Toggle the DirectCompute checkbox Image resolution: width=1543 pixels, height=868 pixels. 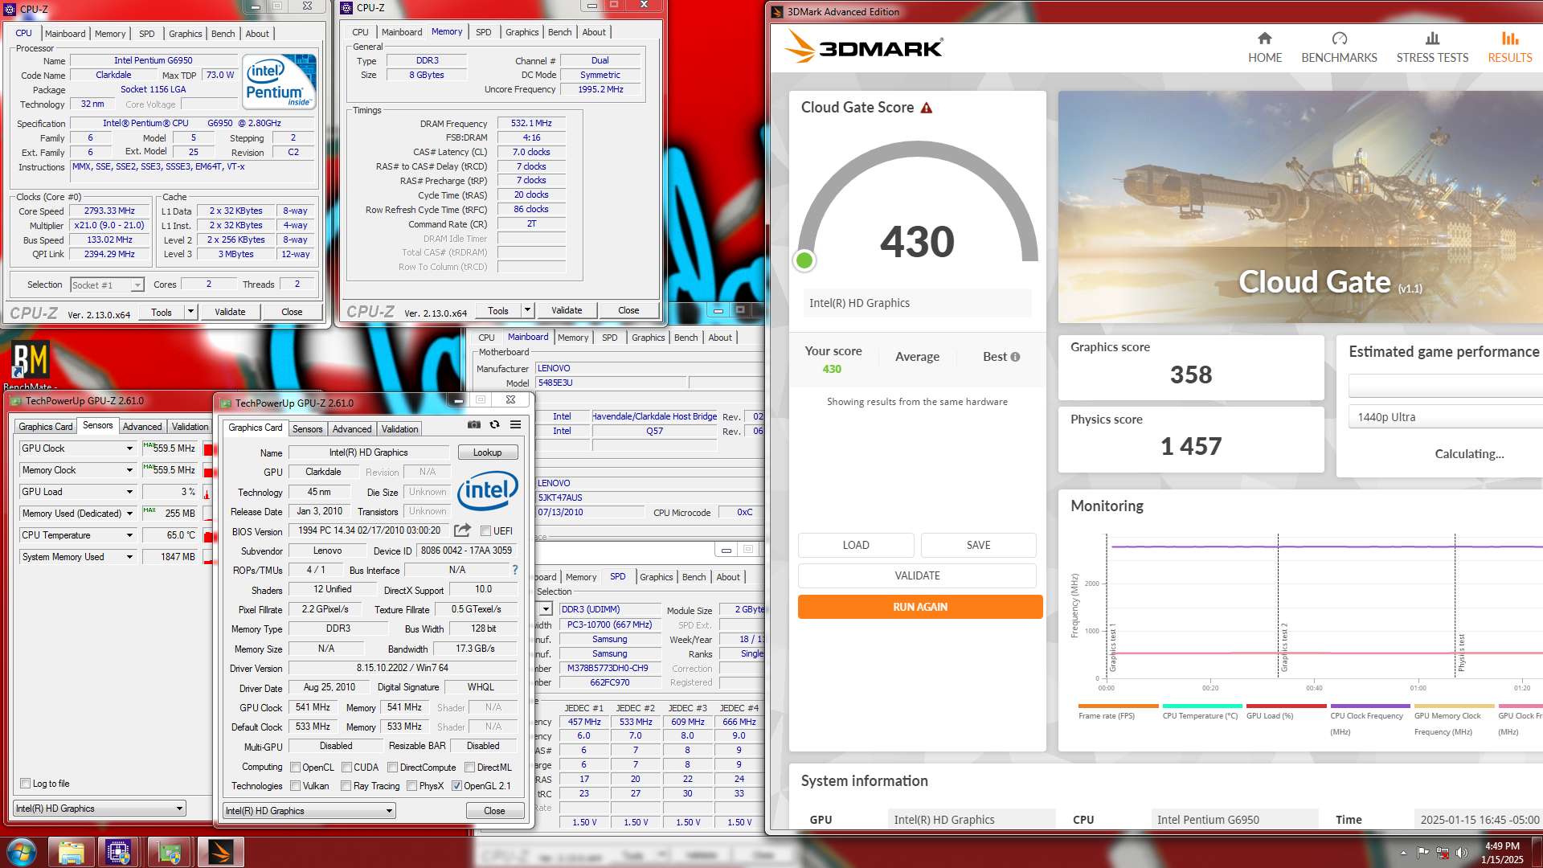point(392,768)
